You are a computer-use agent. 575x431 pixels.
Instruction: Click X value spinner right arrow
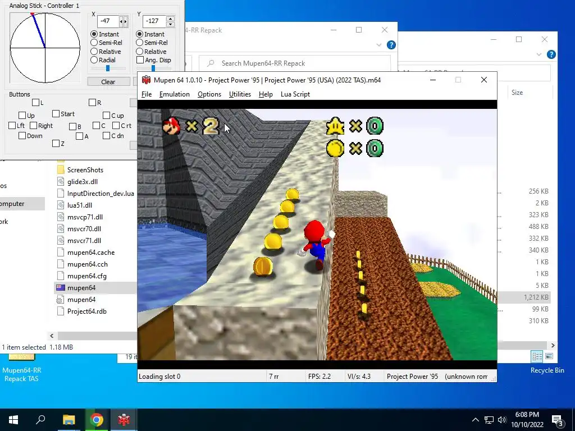click(x=126, y=22)
